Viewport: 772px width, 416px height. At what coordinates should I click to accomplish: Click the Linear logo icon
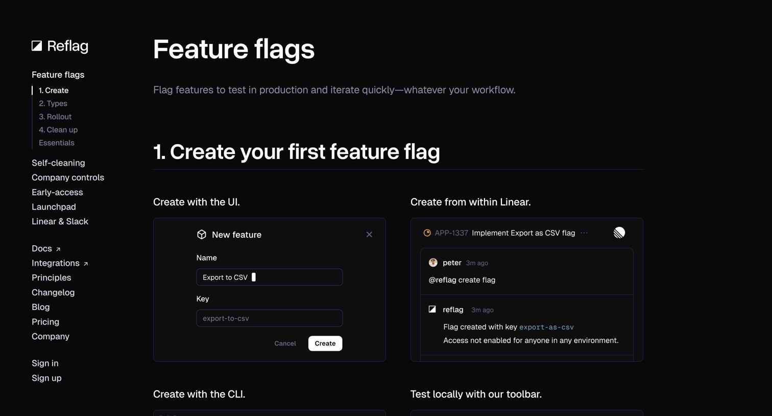tap(619, 233)
